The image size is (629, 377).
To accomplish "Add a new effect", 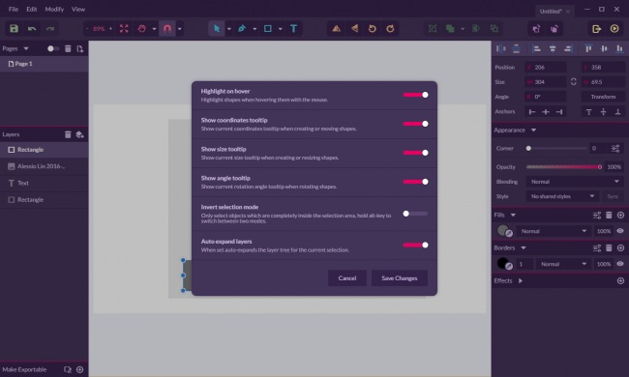I will tap(620, 281).
